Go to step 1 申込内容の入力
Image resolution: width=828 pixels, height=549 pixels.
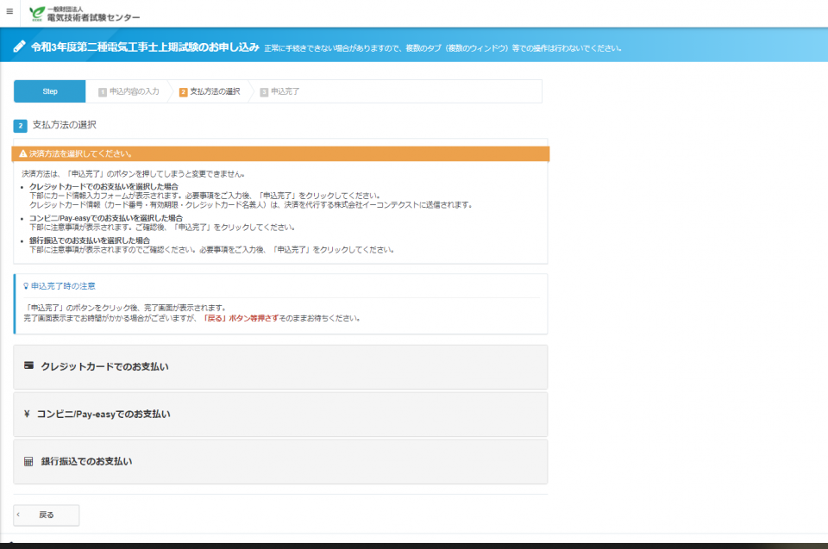coord(129,91)
